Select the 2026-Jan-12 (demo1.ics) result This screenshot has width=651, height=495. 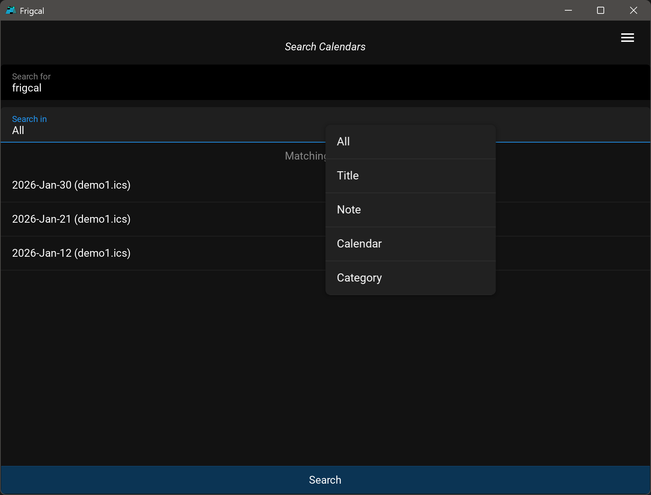(x=71, y=253)
